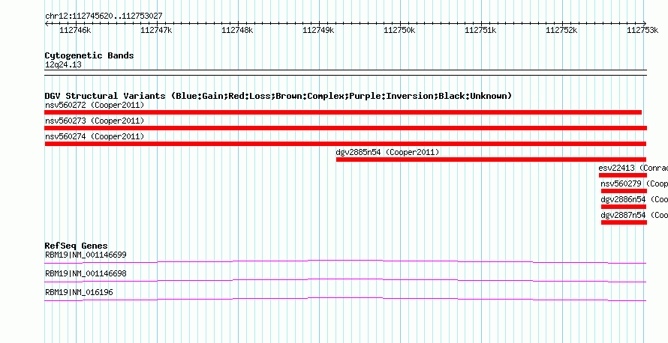
Task: Click the 112752k ruler tick label
Action: click(x=562, y=30)
